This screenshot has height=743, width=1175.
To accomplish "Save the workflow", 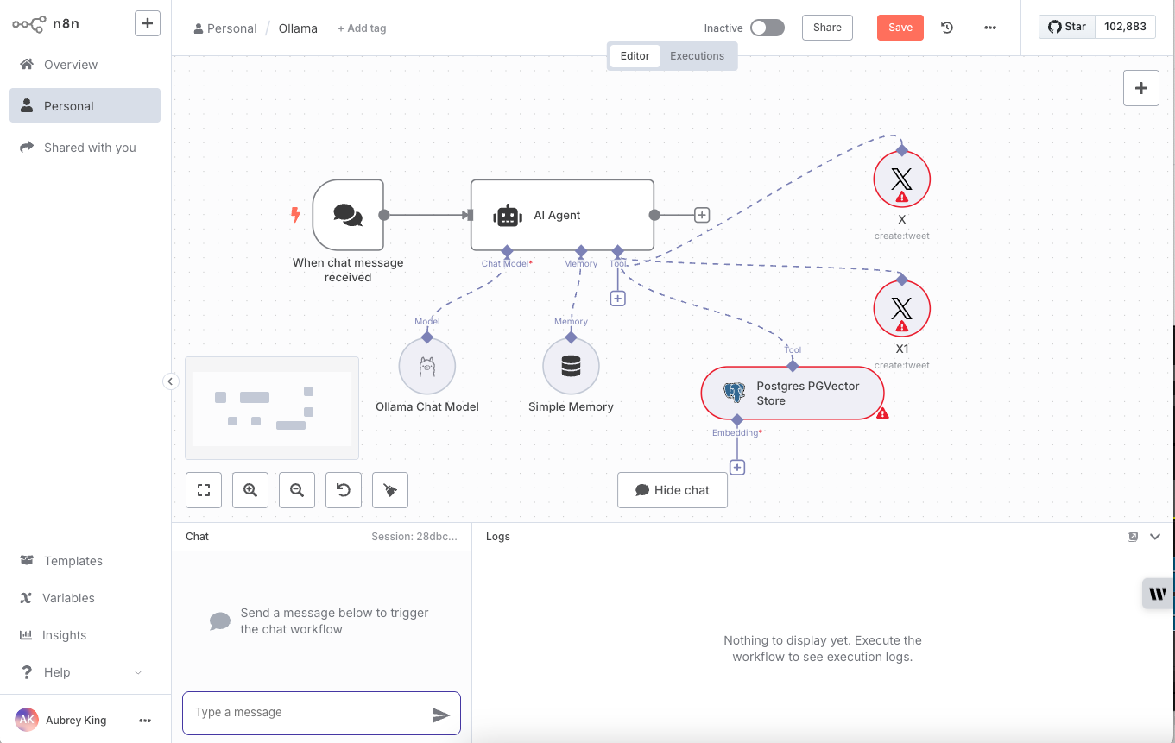I will point(900,28).
